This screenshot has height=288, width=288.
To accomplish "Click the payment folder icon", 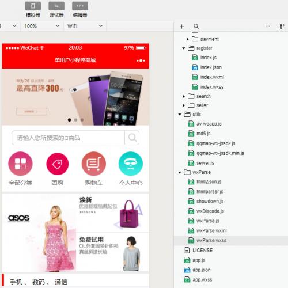I will pos(195,39).
